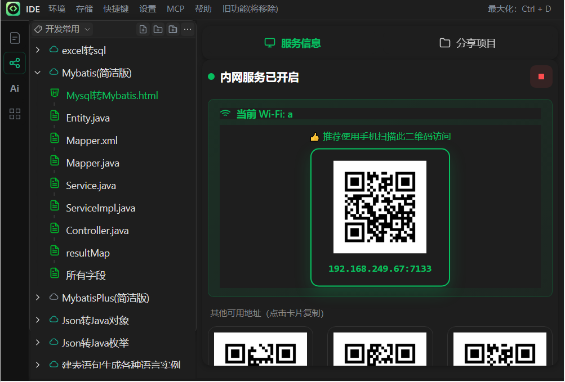Expand the MybatisPlus(简洁版) folder
The width and height of the screenshot is (565, 382).
click(x=38, y=298)
